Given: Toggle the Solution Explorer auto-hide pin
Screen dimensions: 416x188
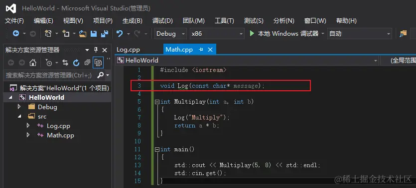Looking at the screenshot, I should point(96,50).
